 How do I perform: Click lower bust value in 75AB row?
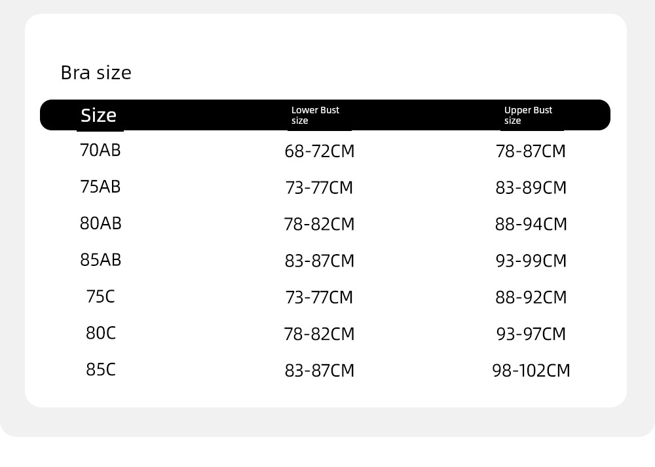click(319, 188)
